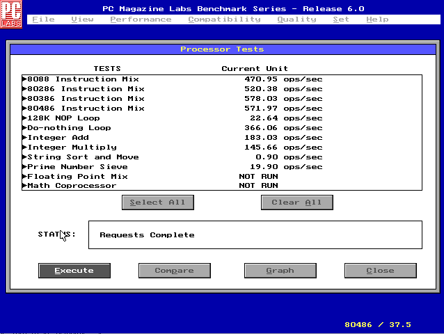Toggle the 128K NOP Loop test
This screenshot has height=334, width=444.
63,118
